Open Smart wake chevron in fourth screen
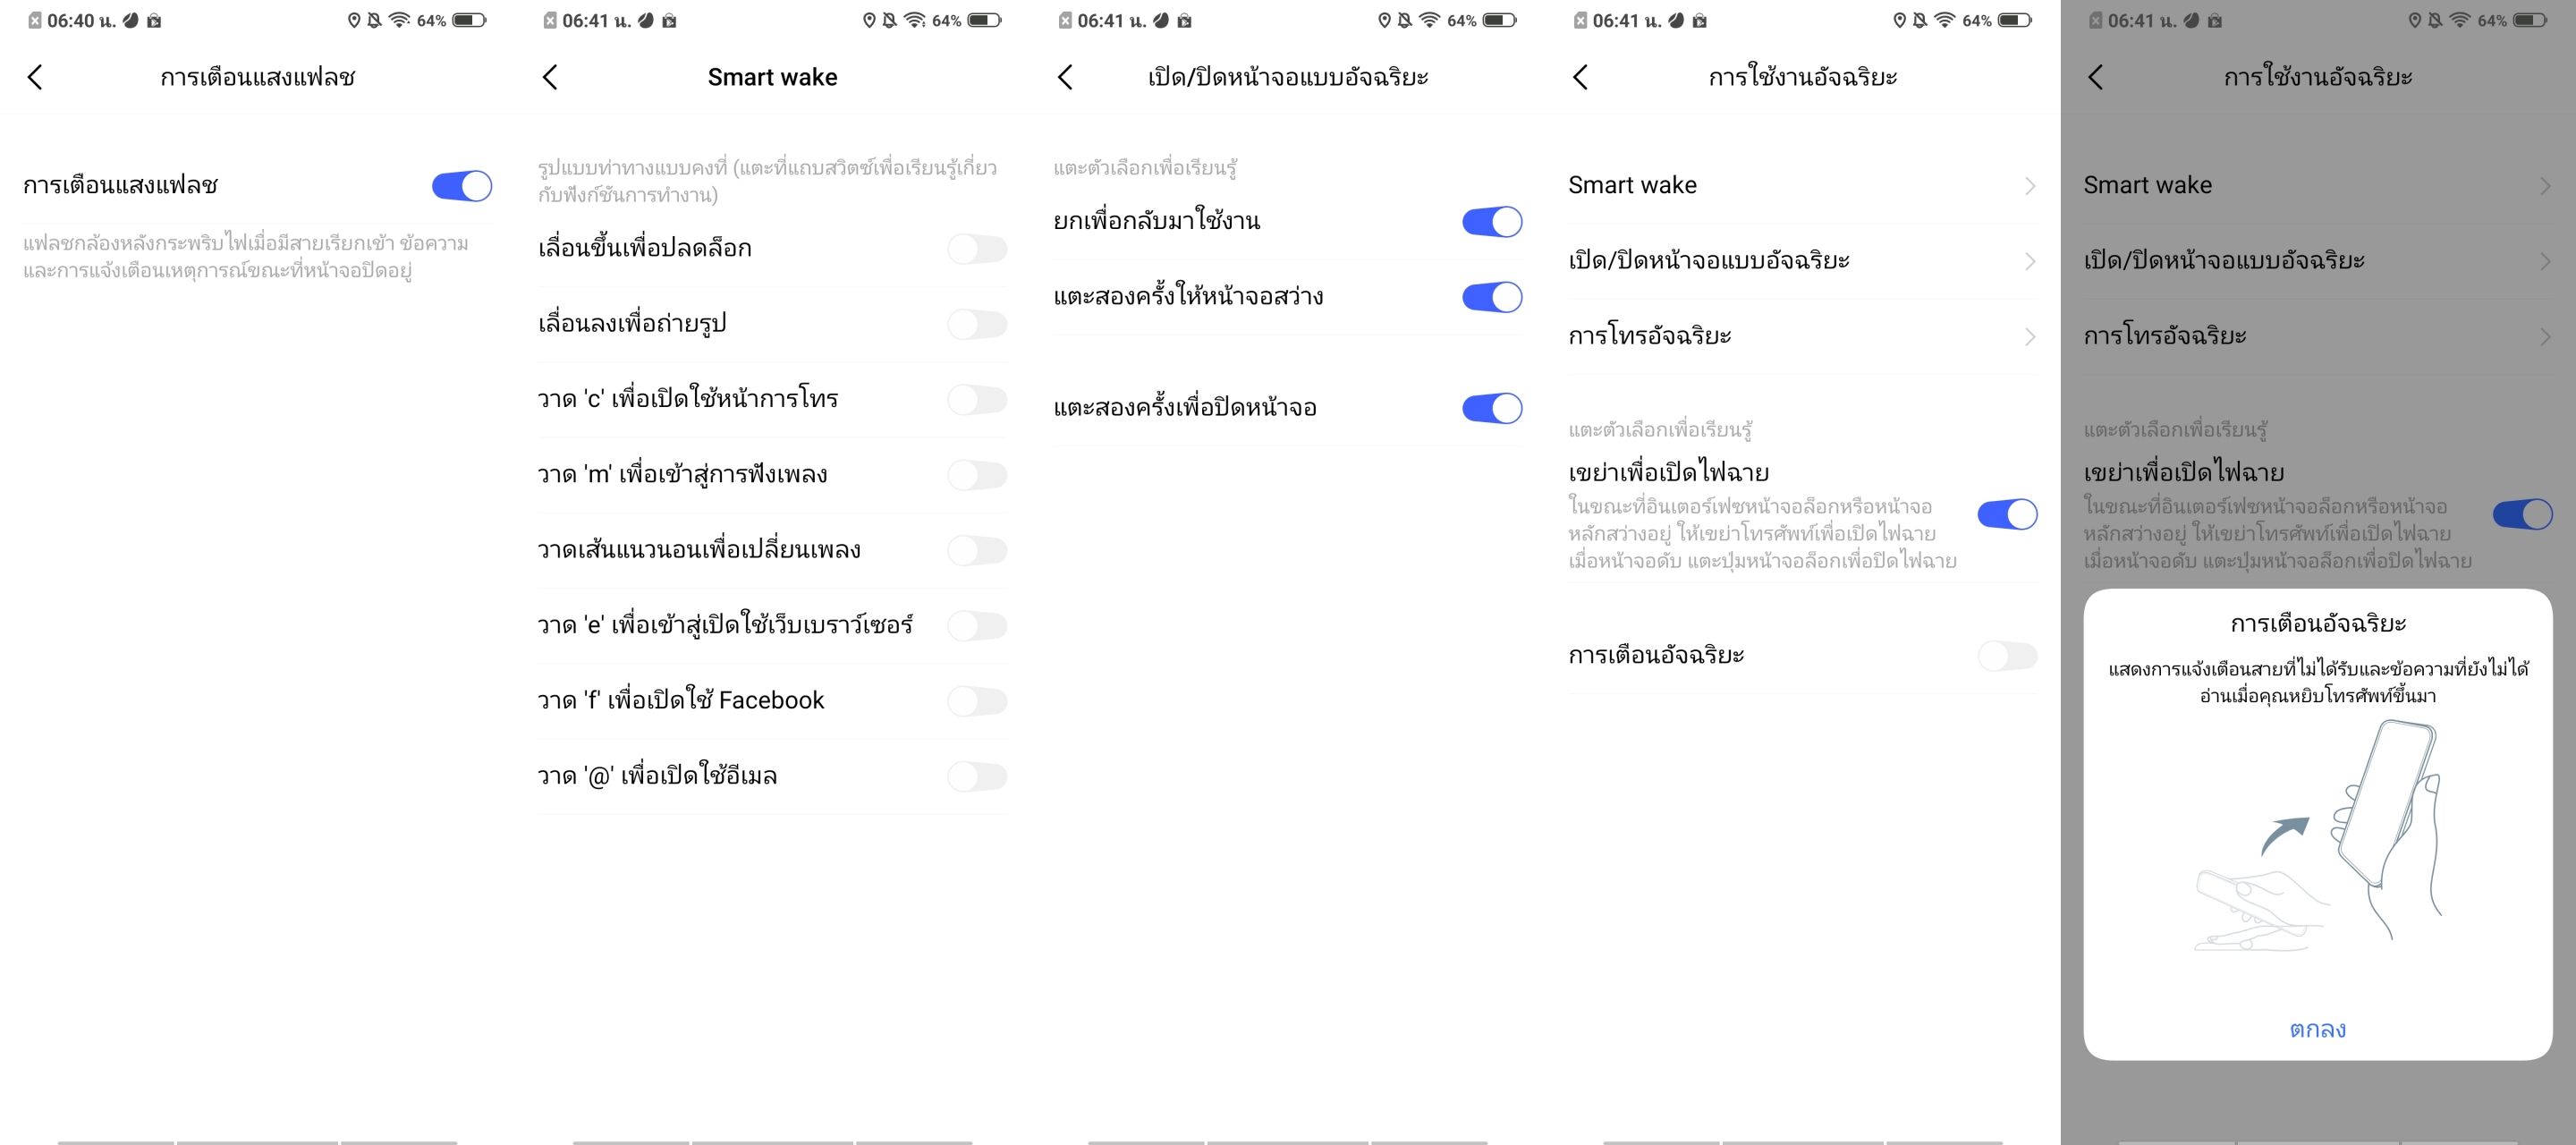 [x=2029, y=186]
